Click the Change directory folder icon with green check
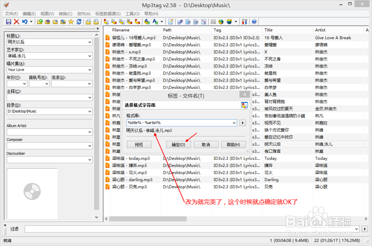The height and width of the screenshot is (246, 372). coord(40,22)
